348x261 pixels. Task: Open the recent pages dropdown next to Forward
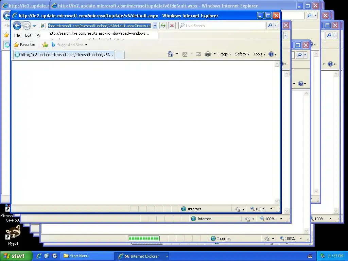[34, 26]
